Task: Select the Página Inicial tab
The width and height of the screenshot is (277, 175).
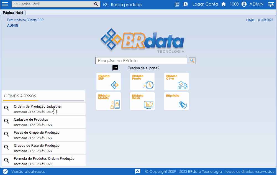Action: (13, 13)
